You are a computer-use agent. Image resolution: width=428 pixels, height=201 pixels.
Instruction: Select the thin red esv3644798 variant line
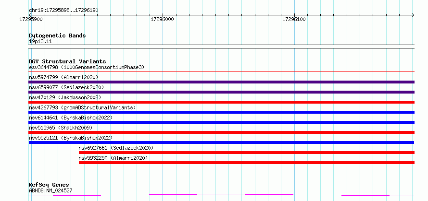[222, 71]
